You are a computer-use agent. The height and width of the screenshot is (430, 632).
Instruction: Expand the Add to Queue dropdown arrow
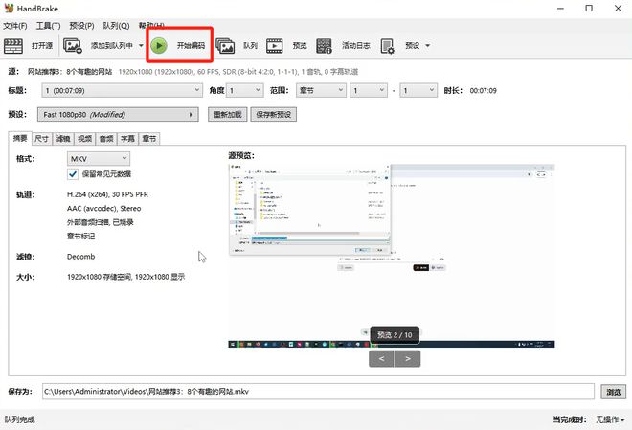point(141,46)
